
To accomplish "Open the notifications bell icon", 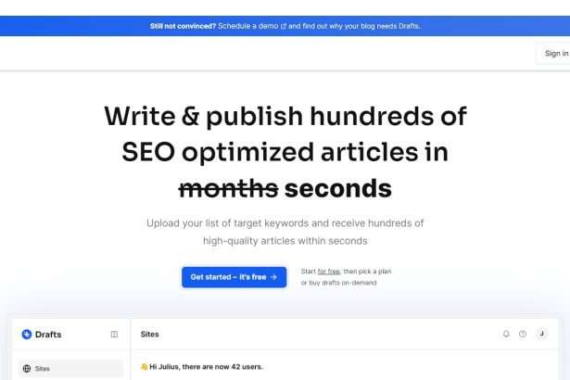I will coord(506,334).
